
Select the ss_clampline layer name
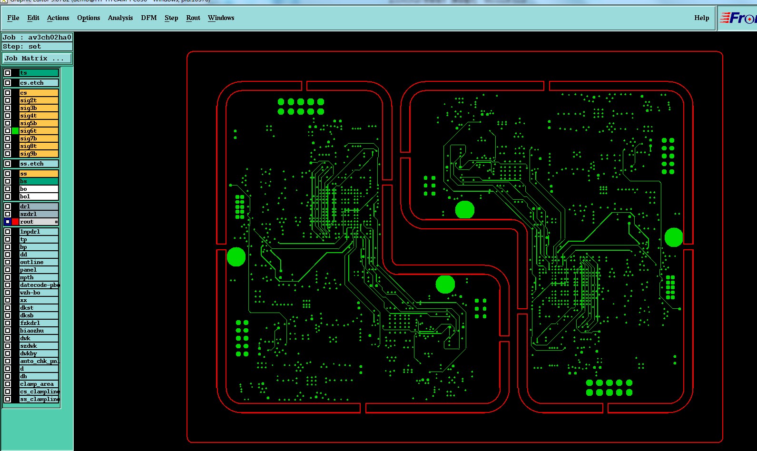point(39,399)
